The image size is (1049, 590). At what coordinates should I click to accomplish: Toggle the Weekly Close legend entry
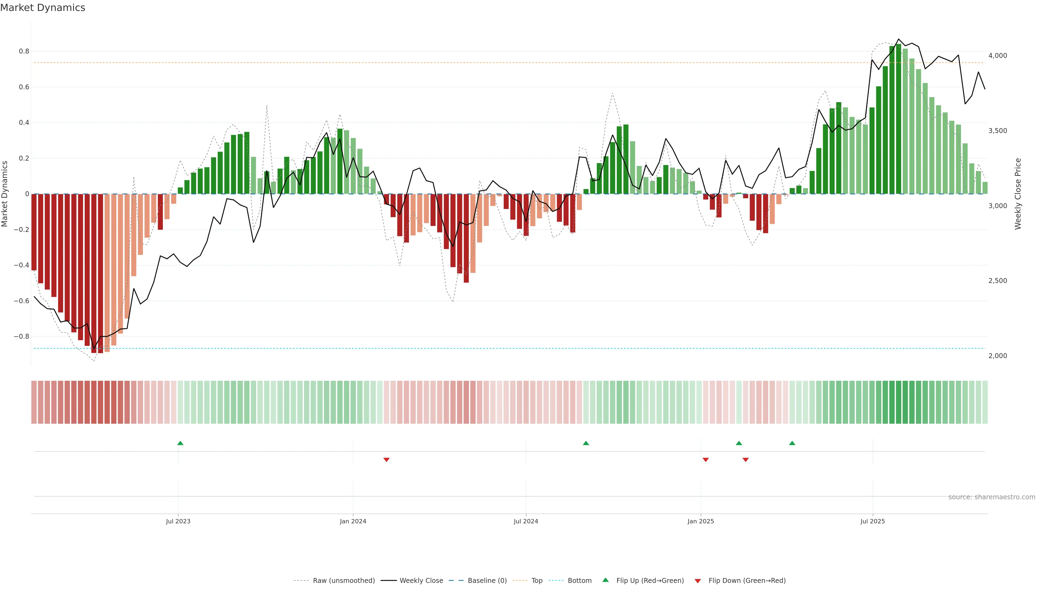click(421, 581)
